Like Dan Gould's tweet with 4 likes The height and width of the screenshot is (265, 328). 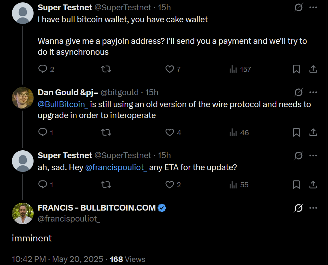coord(170,132)
